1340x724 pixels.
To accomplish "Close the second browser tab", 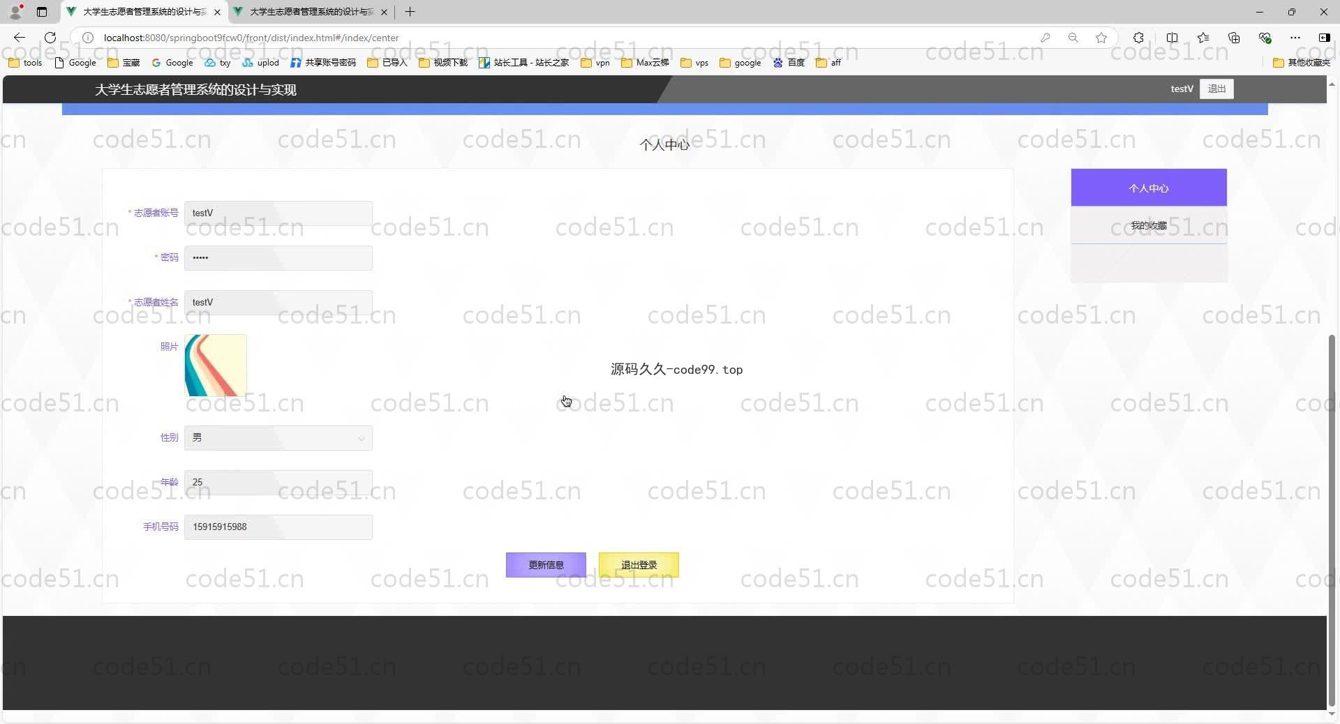I will pyautogui.click(x=384, y=12).
